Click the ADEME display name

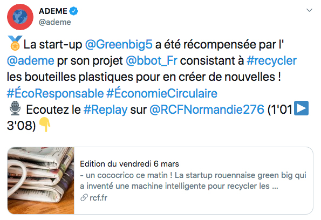pyautogui.click(x=53, y=11)
